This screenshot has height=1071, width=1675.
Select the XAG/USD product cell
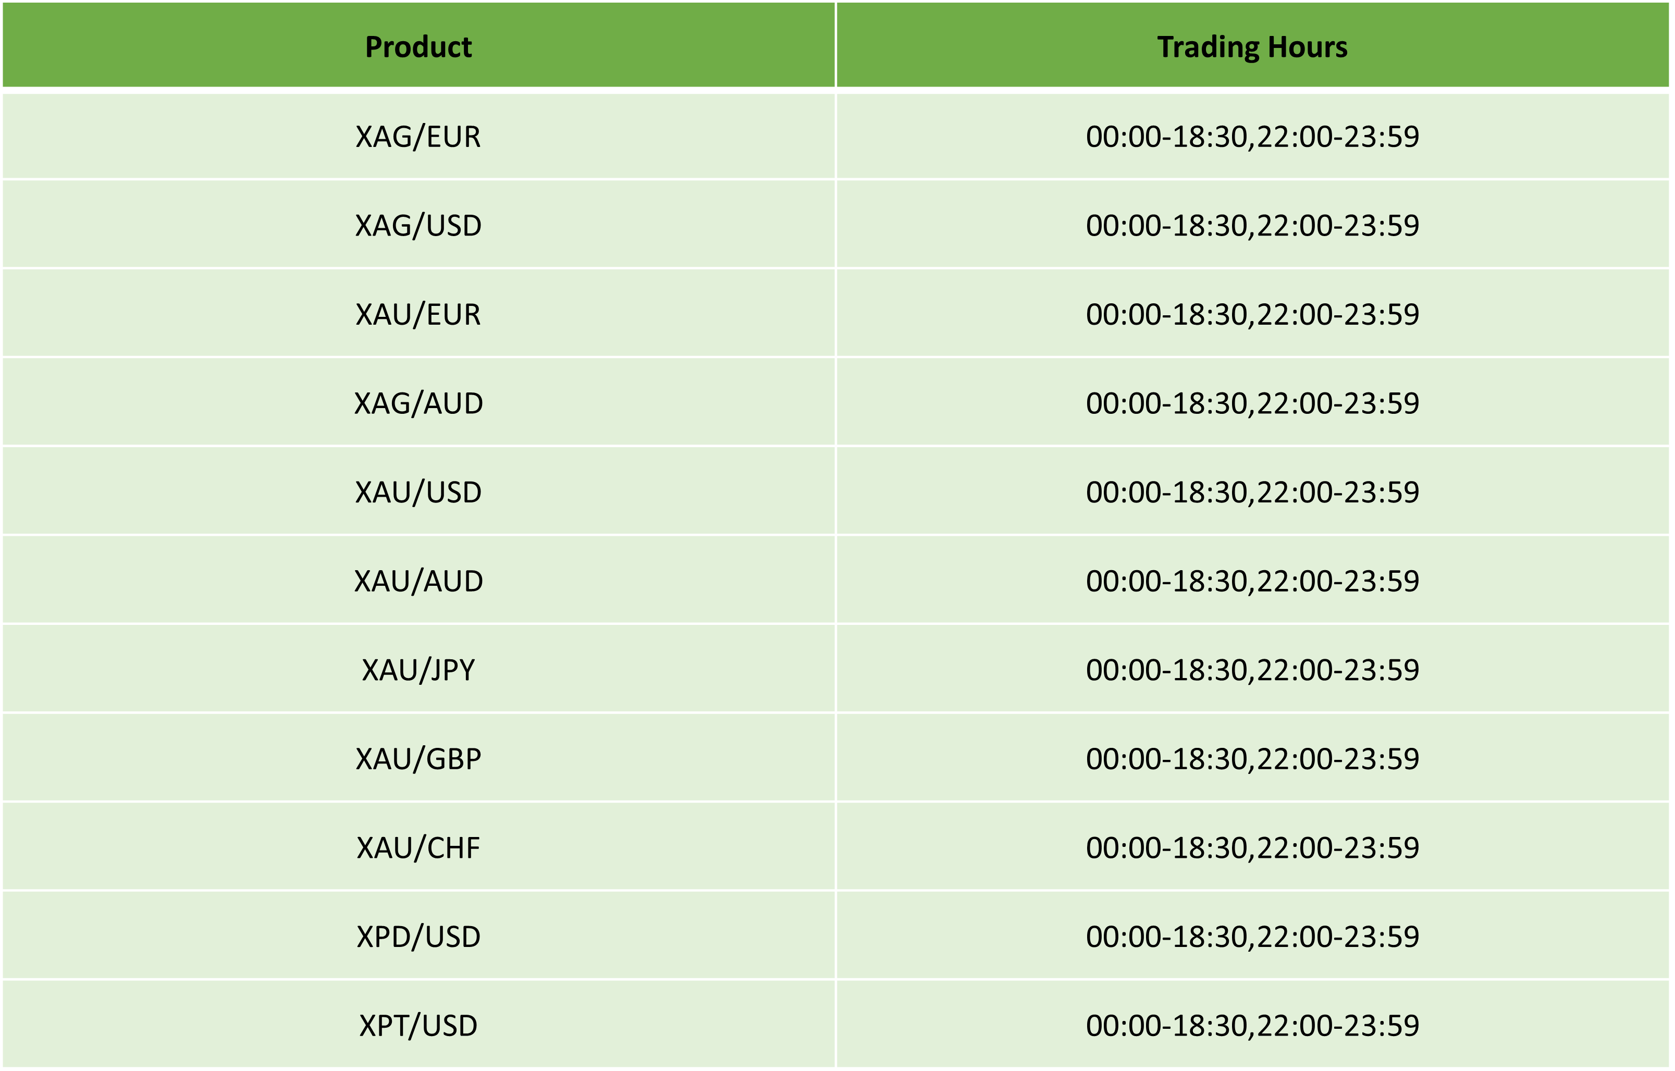pyautogui.click(x=418, y=225)
